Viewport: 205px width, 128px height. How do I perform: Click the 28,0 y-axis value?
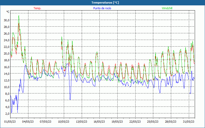pyautogui.click(x=7, y=27)
